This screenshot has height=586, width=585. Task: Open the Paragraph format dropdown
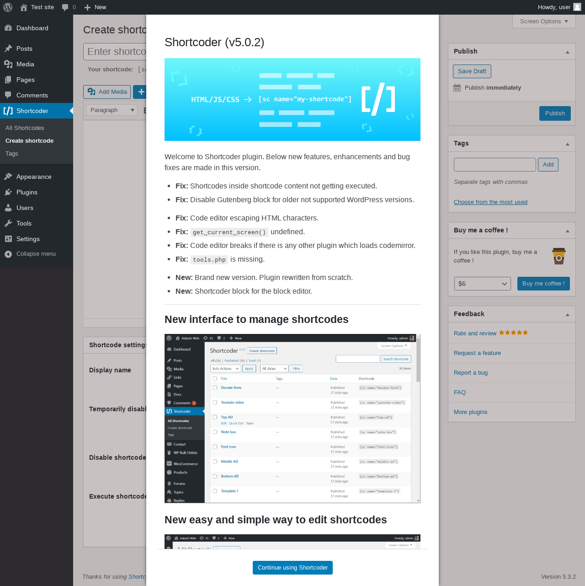(112, 110)
